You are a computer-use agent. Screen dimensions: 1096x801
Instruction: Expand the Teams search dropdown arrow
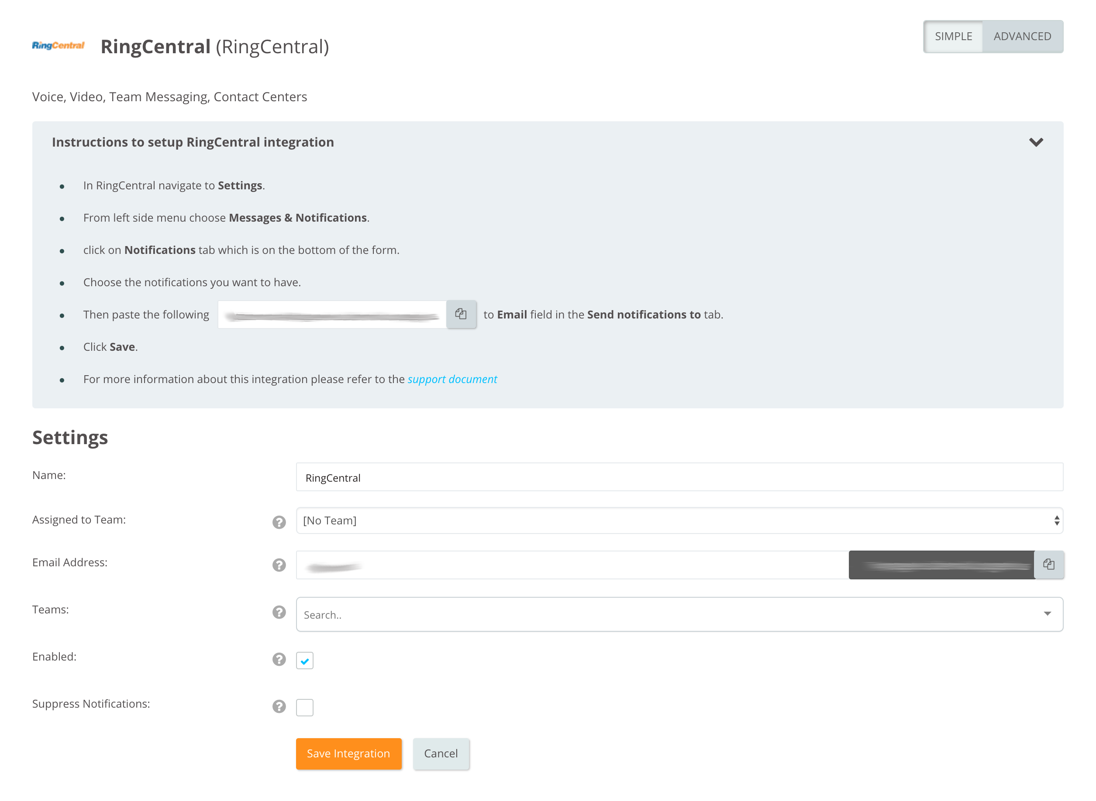click(x=1047, y=614)
